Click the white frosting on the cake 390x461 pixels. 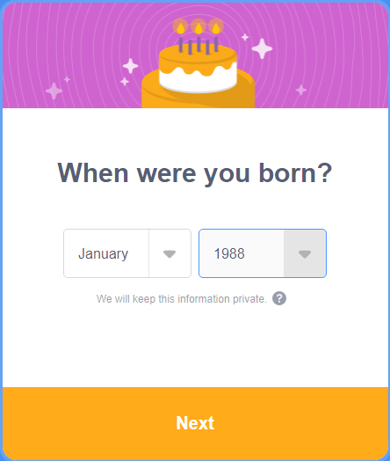pos(199,79)
